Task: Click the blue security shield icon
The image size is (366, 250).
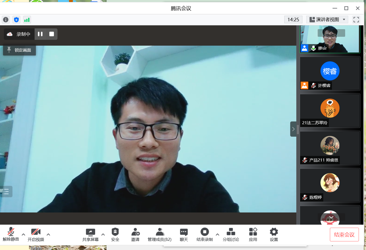Action: point(17,20)
